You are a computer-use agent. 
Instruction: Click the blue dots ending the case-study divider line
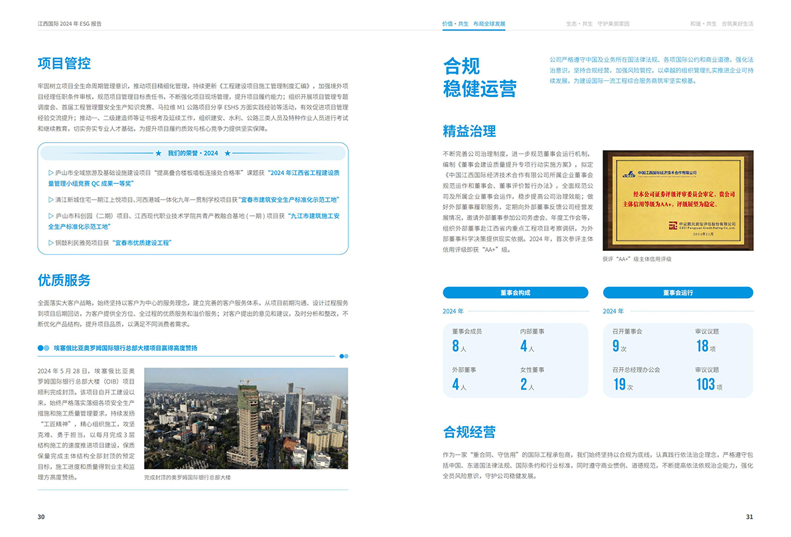point(344,356)
